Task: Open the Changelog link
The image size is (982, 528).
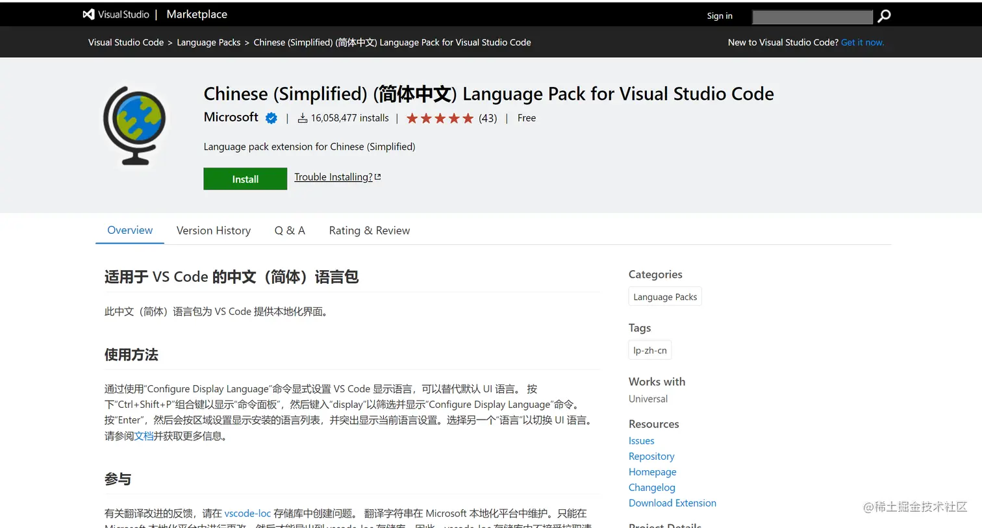Action: [652, 488]
